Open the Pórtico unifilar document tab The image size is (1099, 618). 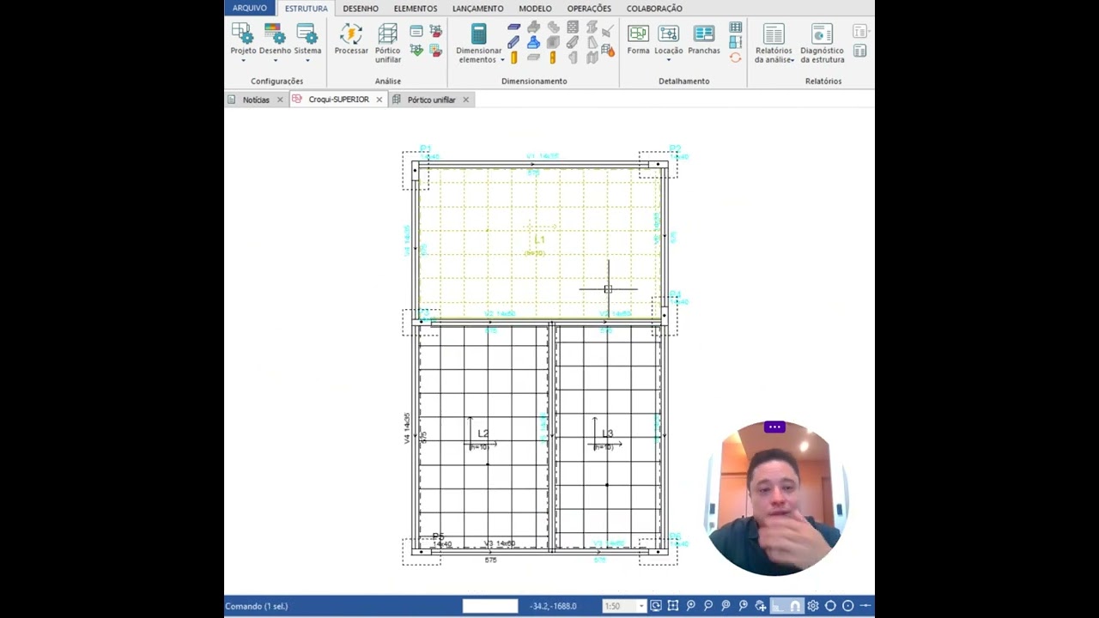tap(431, 100)
